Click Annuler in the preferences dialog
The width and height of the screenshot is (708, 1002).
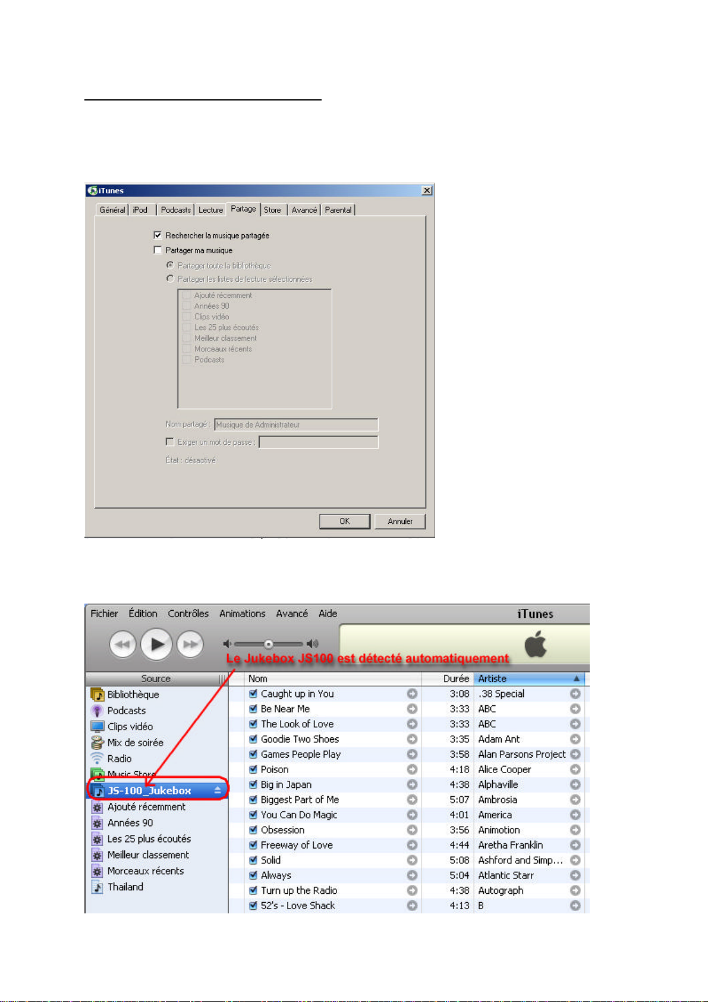400,521
